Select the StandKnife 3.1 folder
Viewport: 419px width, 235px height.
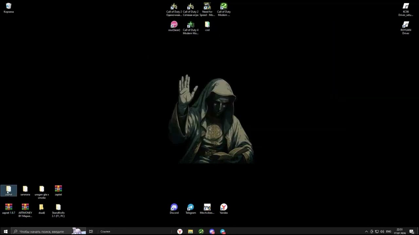[58, 211]
